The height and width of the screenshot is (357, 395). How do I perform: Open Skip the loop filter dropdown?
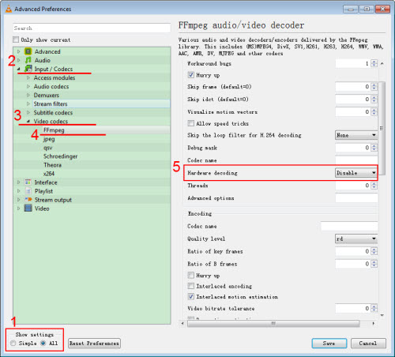point(356,135)
